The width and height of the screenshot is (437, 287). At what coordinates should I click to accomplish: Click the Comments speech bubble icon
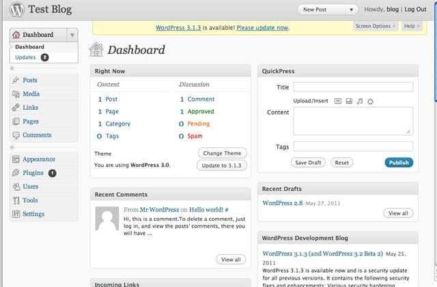tap(16, 135)
